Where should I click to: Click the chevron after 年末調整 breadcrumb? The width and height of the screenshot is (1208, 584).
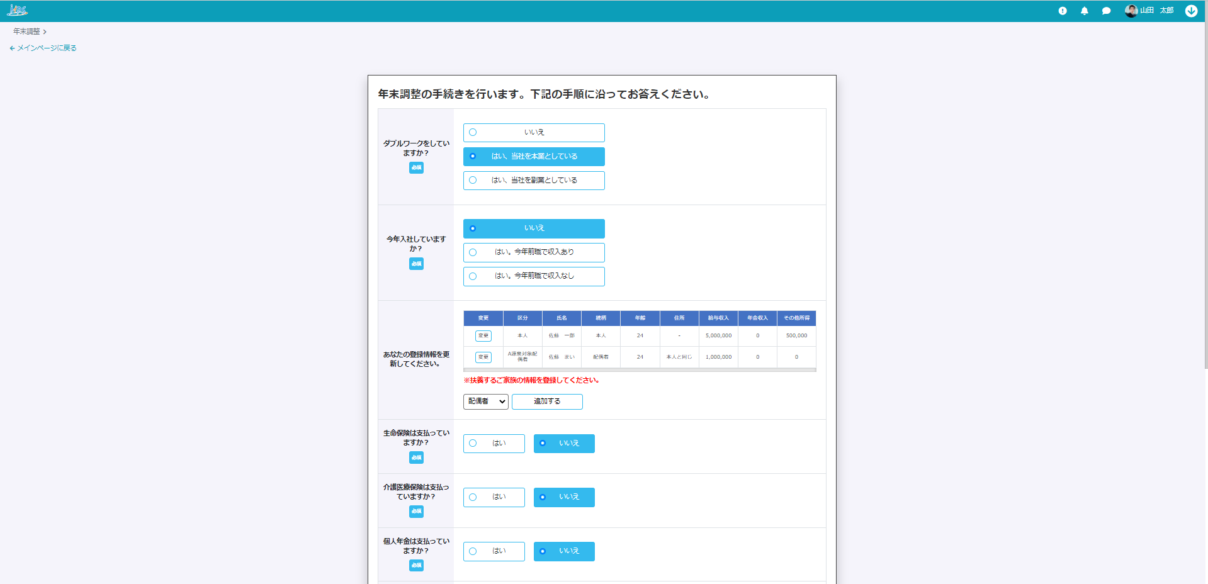(x=45, y=32)
